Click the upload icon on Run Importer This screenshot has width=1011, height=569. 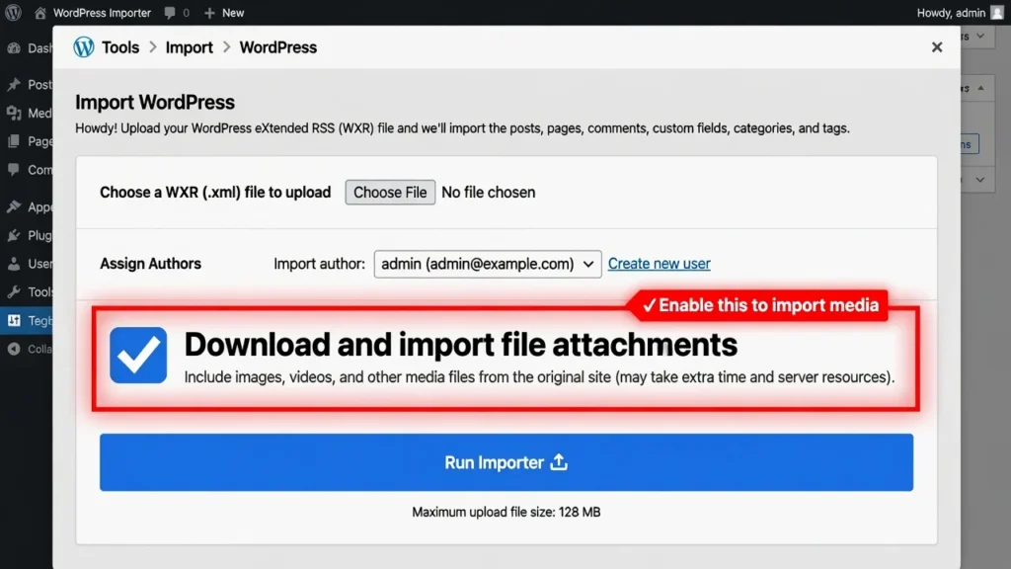(x=559, y=462)
